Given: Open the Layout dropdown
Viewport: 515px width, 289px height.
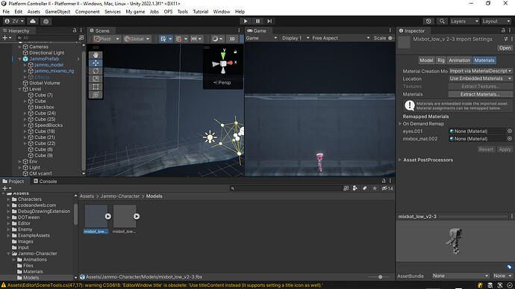Looking at the screenshot, I should (x=496, y=21).
